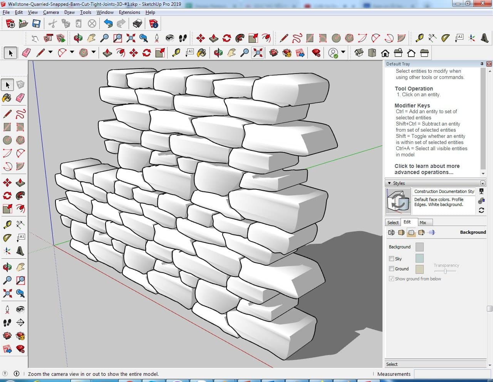Toggle Show ground from below checkbox
Viewport: 493px width, 382px height.
[391, 279]
